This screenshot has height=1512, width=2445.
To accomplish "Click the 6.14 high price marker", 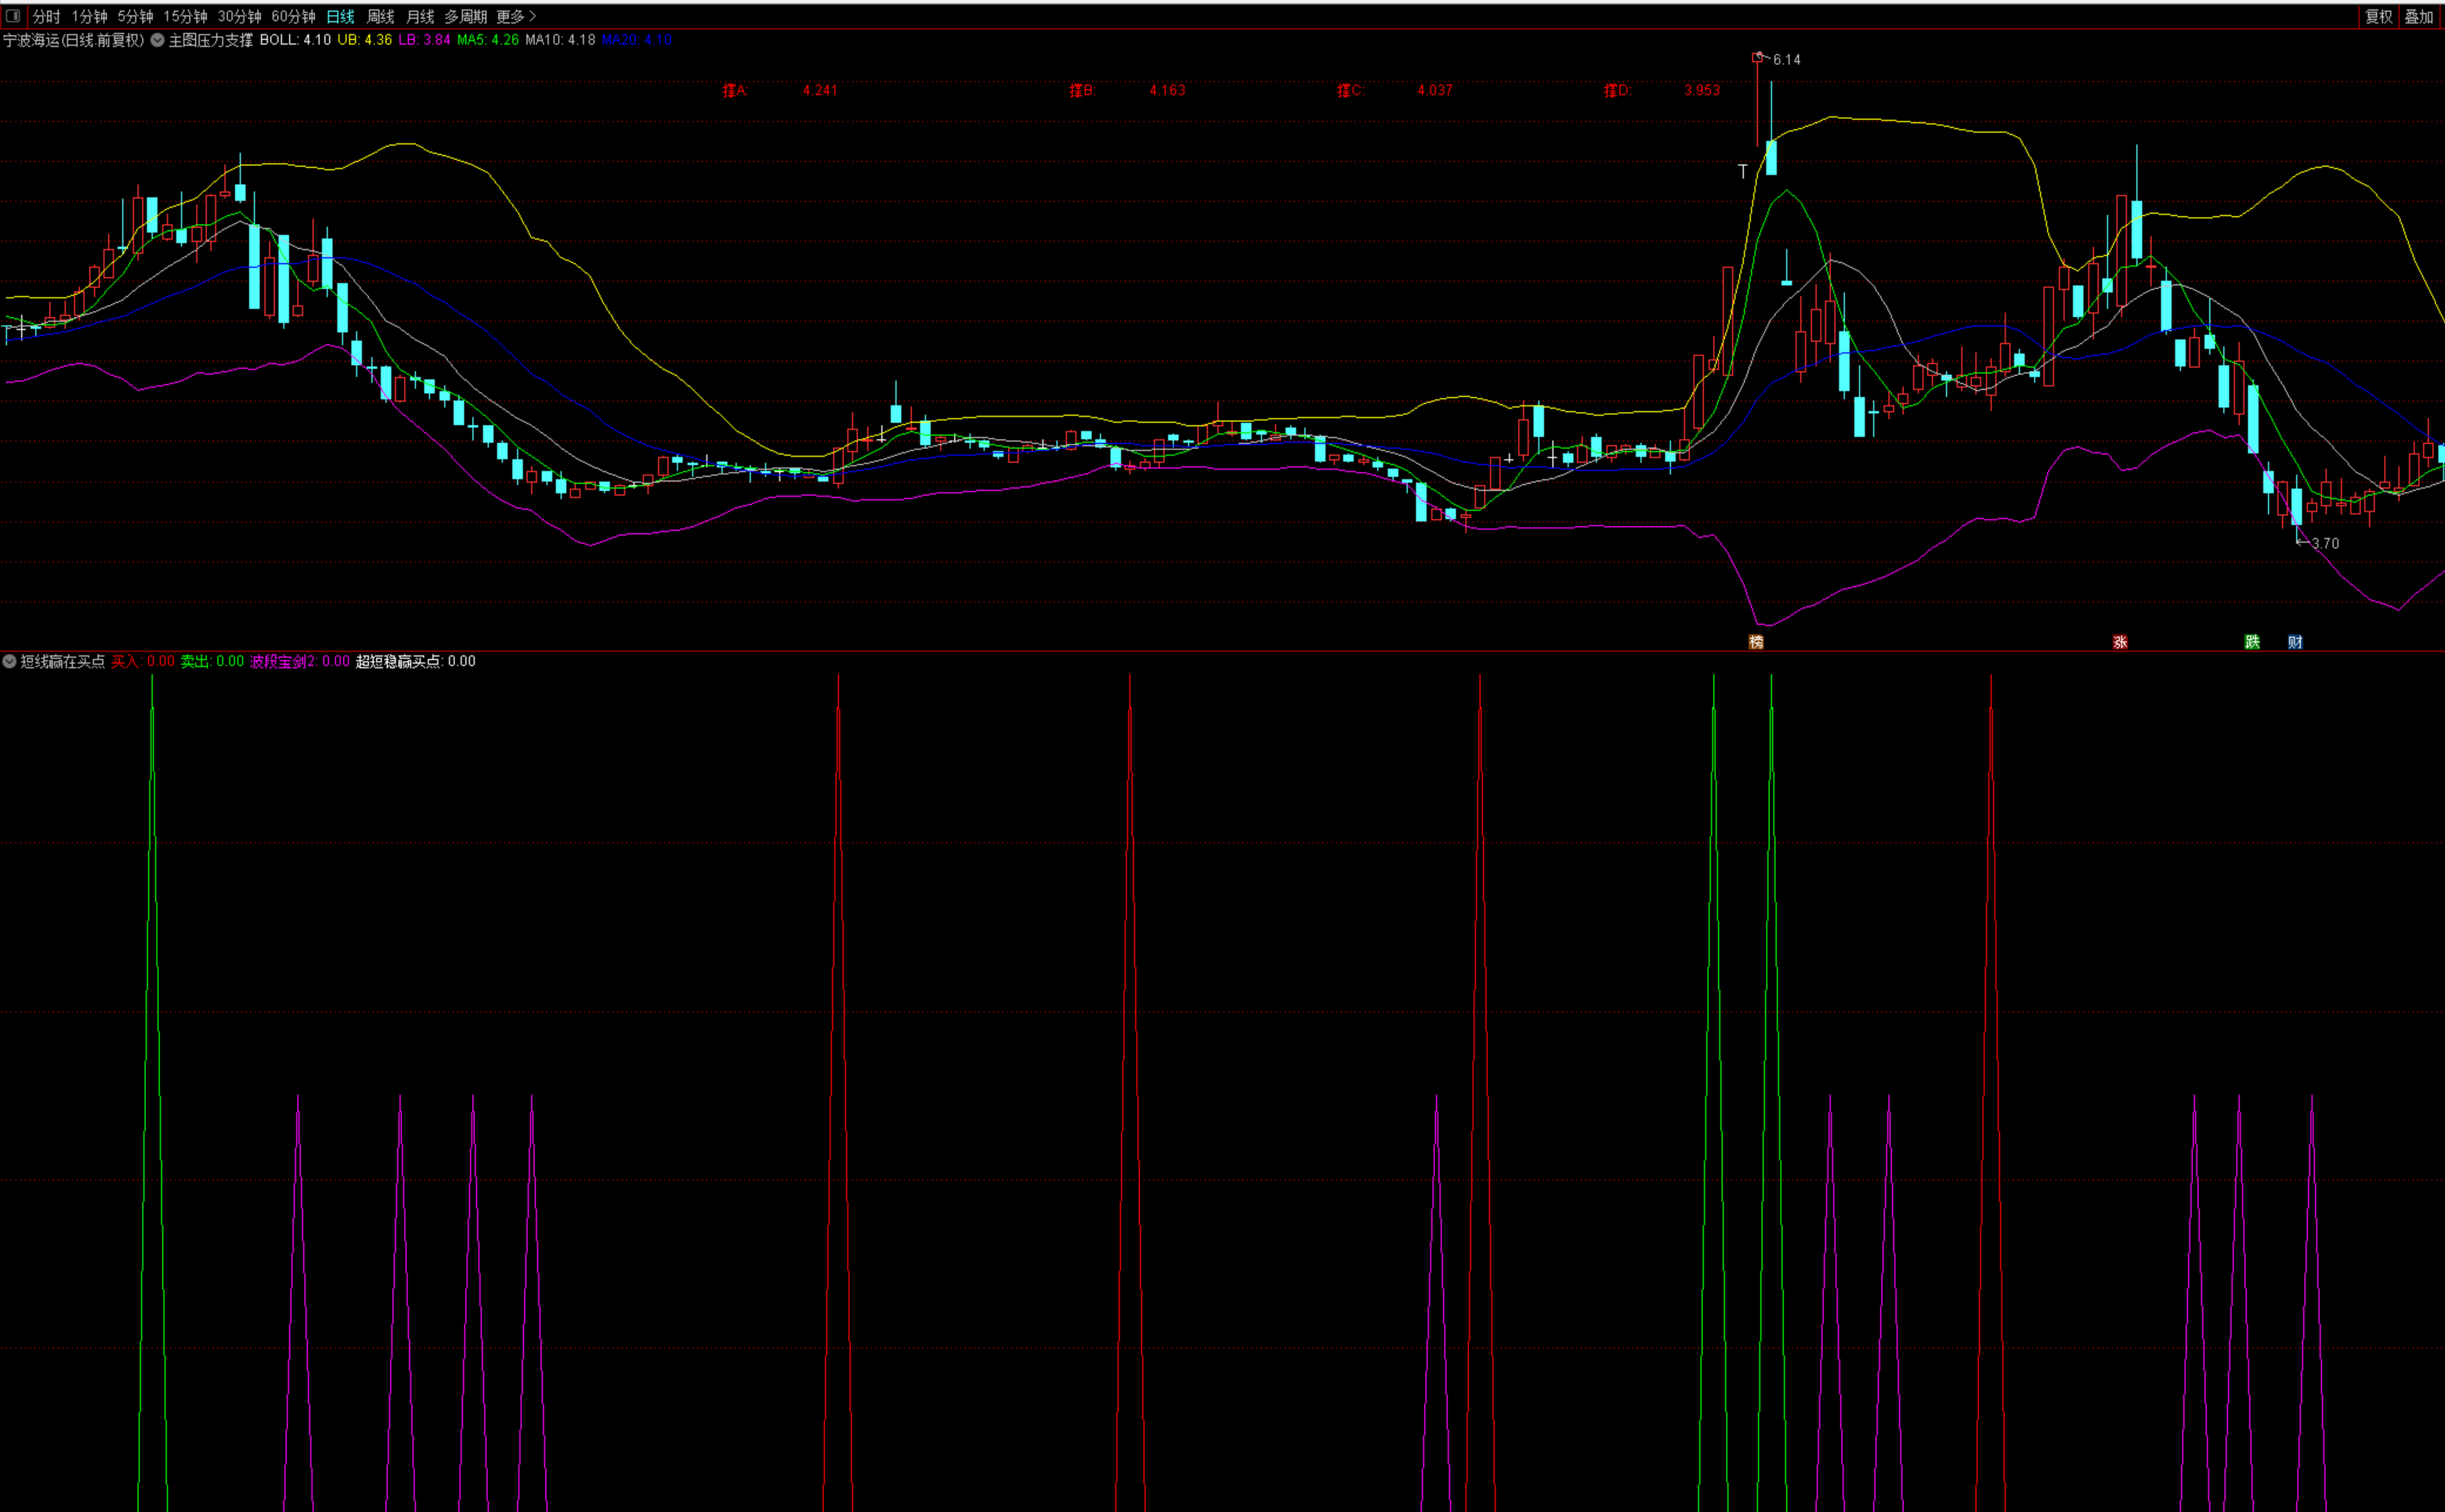I will click(x=1787, y=60).
